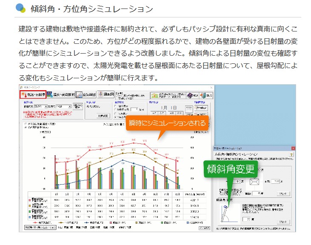Open the 空気線図 chart tab

86,94
